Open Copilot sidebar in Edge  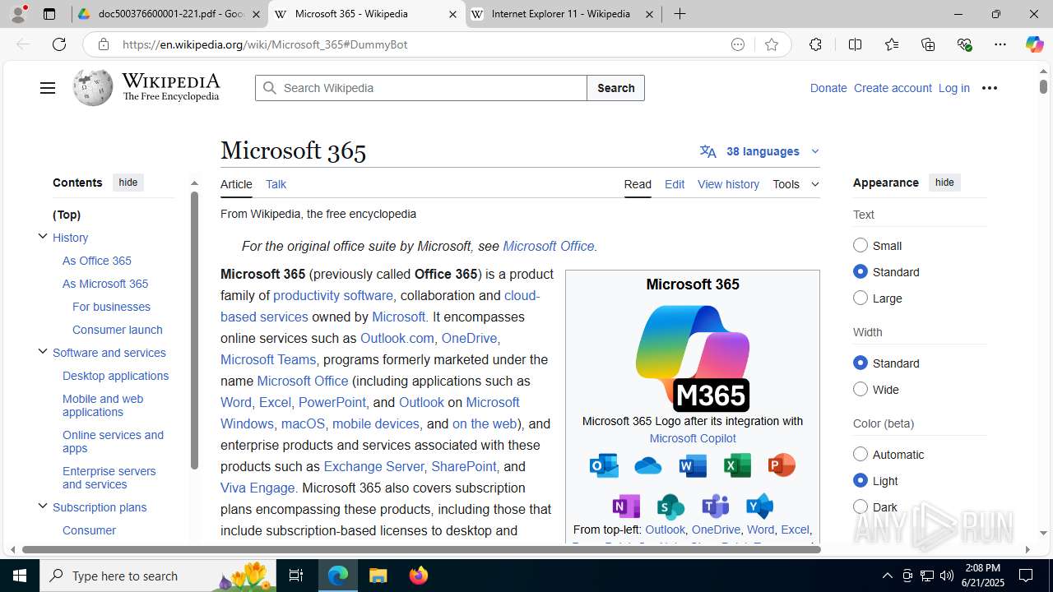(x=1034, y=44)
